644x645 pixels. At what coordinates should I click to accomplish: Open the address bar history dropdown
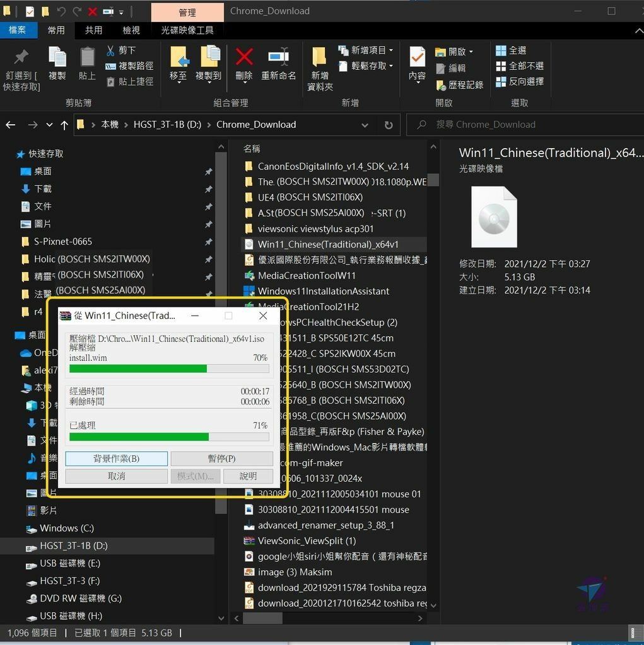click(365, 125)
